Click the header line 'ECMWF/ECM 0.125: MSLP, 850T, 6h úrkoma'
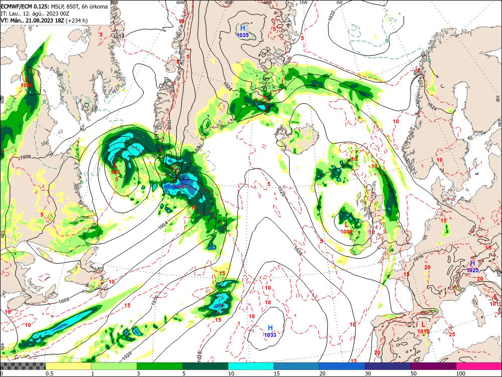The height and width of the screenshot is (377, 502). pyautogui.click(x=54, y=7)
